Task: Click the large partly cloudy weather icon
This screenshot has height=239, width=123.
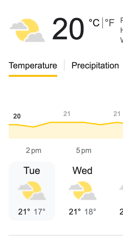Action: [x=27, y=30]
